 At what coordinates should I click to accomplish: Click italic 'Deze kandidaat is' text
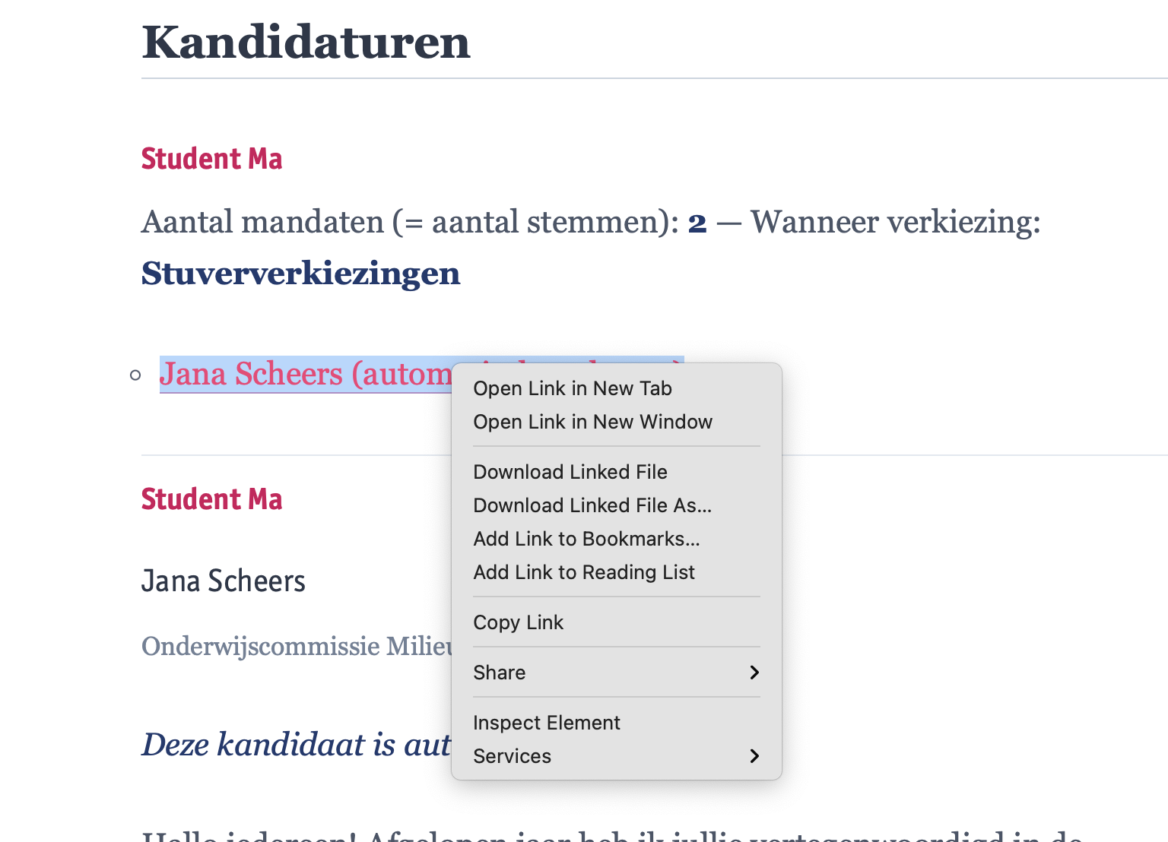click(x=295, y=745)
